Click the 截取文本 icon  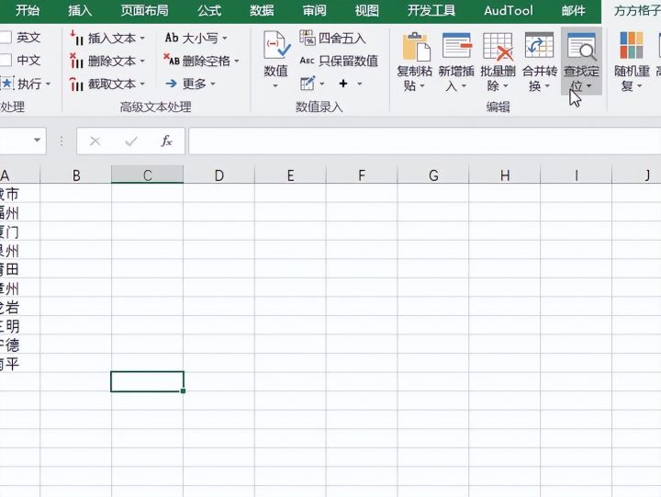coord(76,84)
